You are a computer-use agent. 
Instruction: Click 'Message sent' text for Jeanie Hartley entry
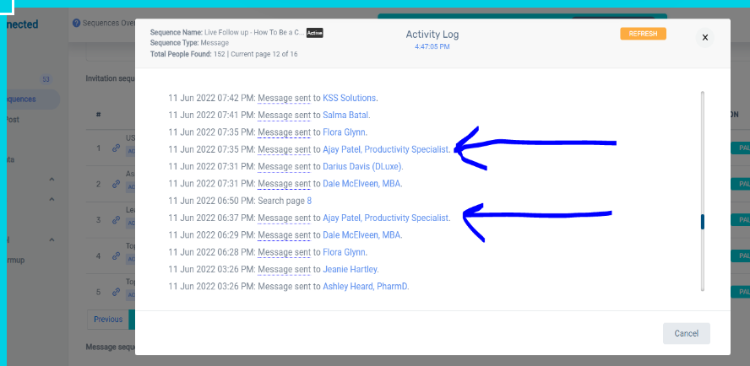[x=284, y=270]
